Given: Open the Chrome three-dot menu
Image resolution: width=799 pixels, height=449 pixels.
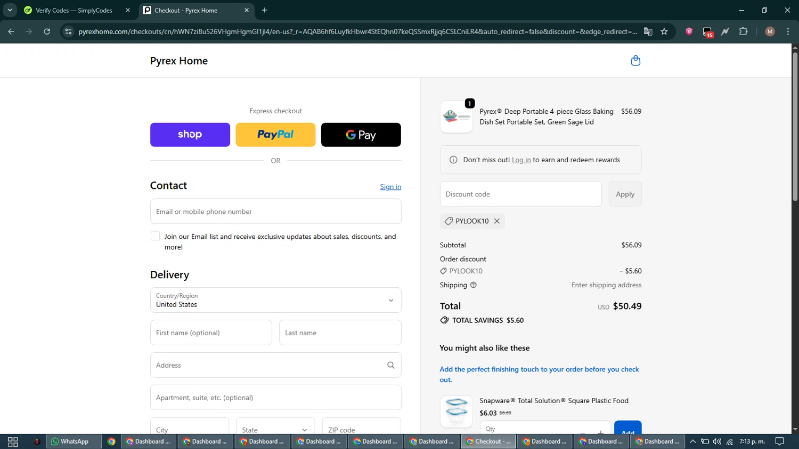Looking at the screenshot, I should pyautogui.click(x=788, y=31).
